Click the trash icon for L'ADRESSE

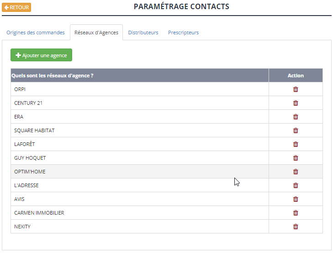296,185
